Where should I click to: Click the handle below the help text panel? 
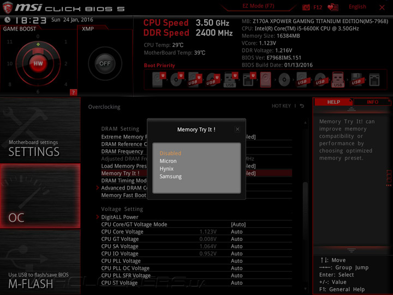pyautogui.click(x=352, y=250)
